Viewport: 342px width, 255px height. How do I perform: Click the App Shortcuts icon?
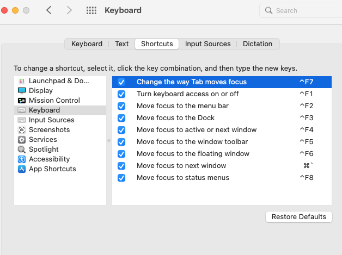coord(22,169)
